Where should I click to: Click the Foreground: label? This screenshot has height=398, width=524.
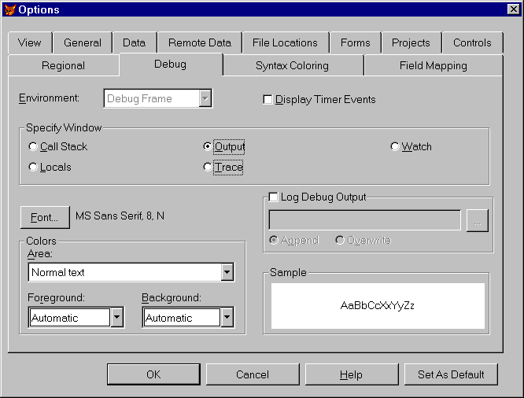[56, 298]
